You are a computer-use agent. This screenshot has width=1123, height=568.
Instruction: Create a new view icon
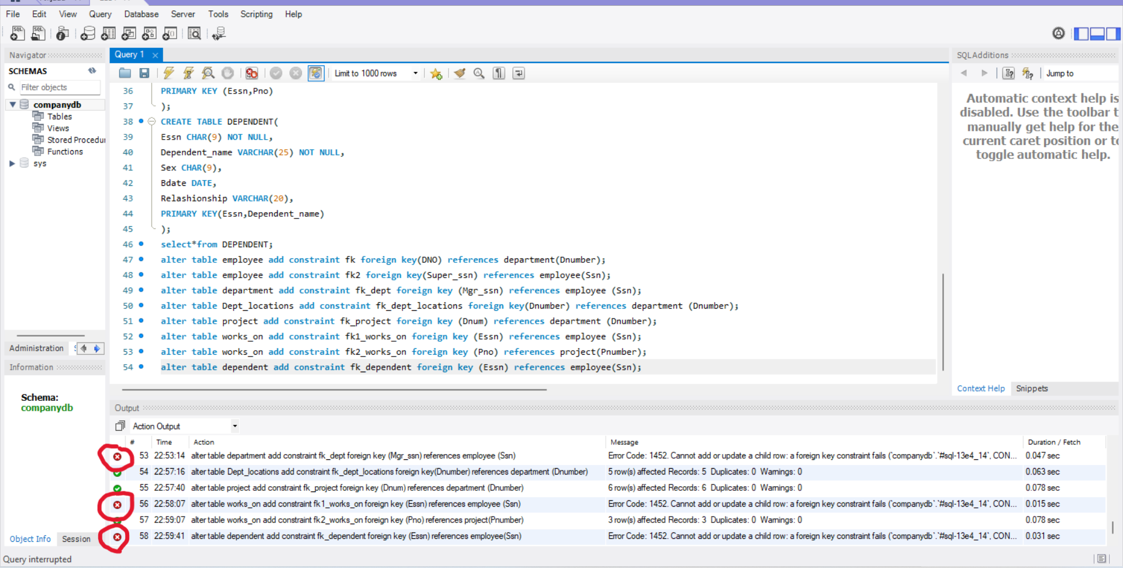[129, 34]
